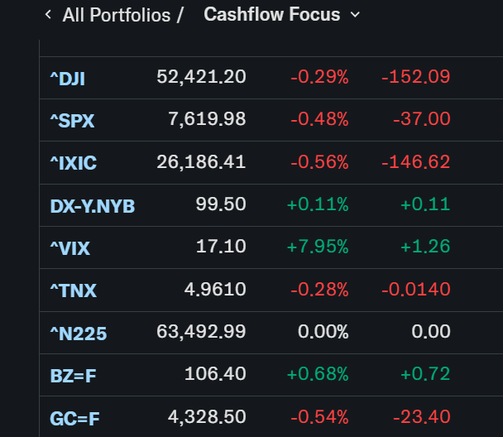Click the GC=F change value -23.40

point(422,417)
